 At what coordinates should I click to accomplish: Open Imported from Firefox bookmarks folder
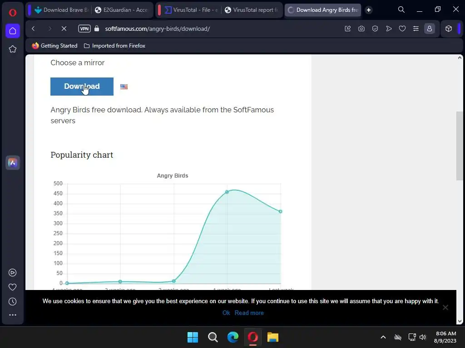point(114,46)
